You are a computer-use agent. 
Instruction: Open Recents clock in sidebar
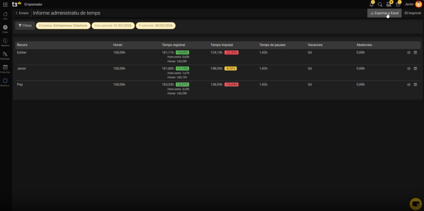(5, 41)
